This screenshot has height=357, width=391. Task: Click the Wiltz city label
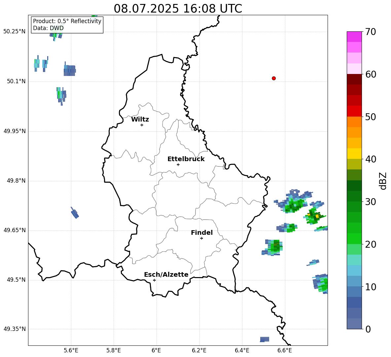pyautogui.click(x=140, y=120)
